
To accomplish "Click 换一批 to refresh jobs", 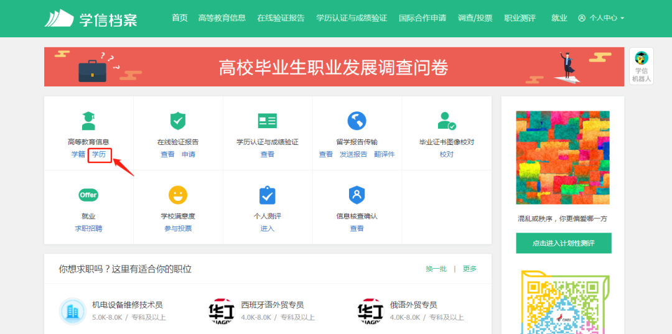I will [x=436, y=269].
